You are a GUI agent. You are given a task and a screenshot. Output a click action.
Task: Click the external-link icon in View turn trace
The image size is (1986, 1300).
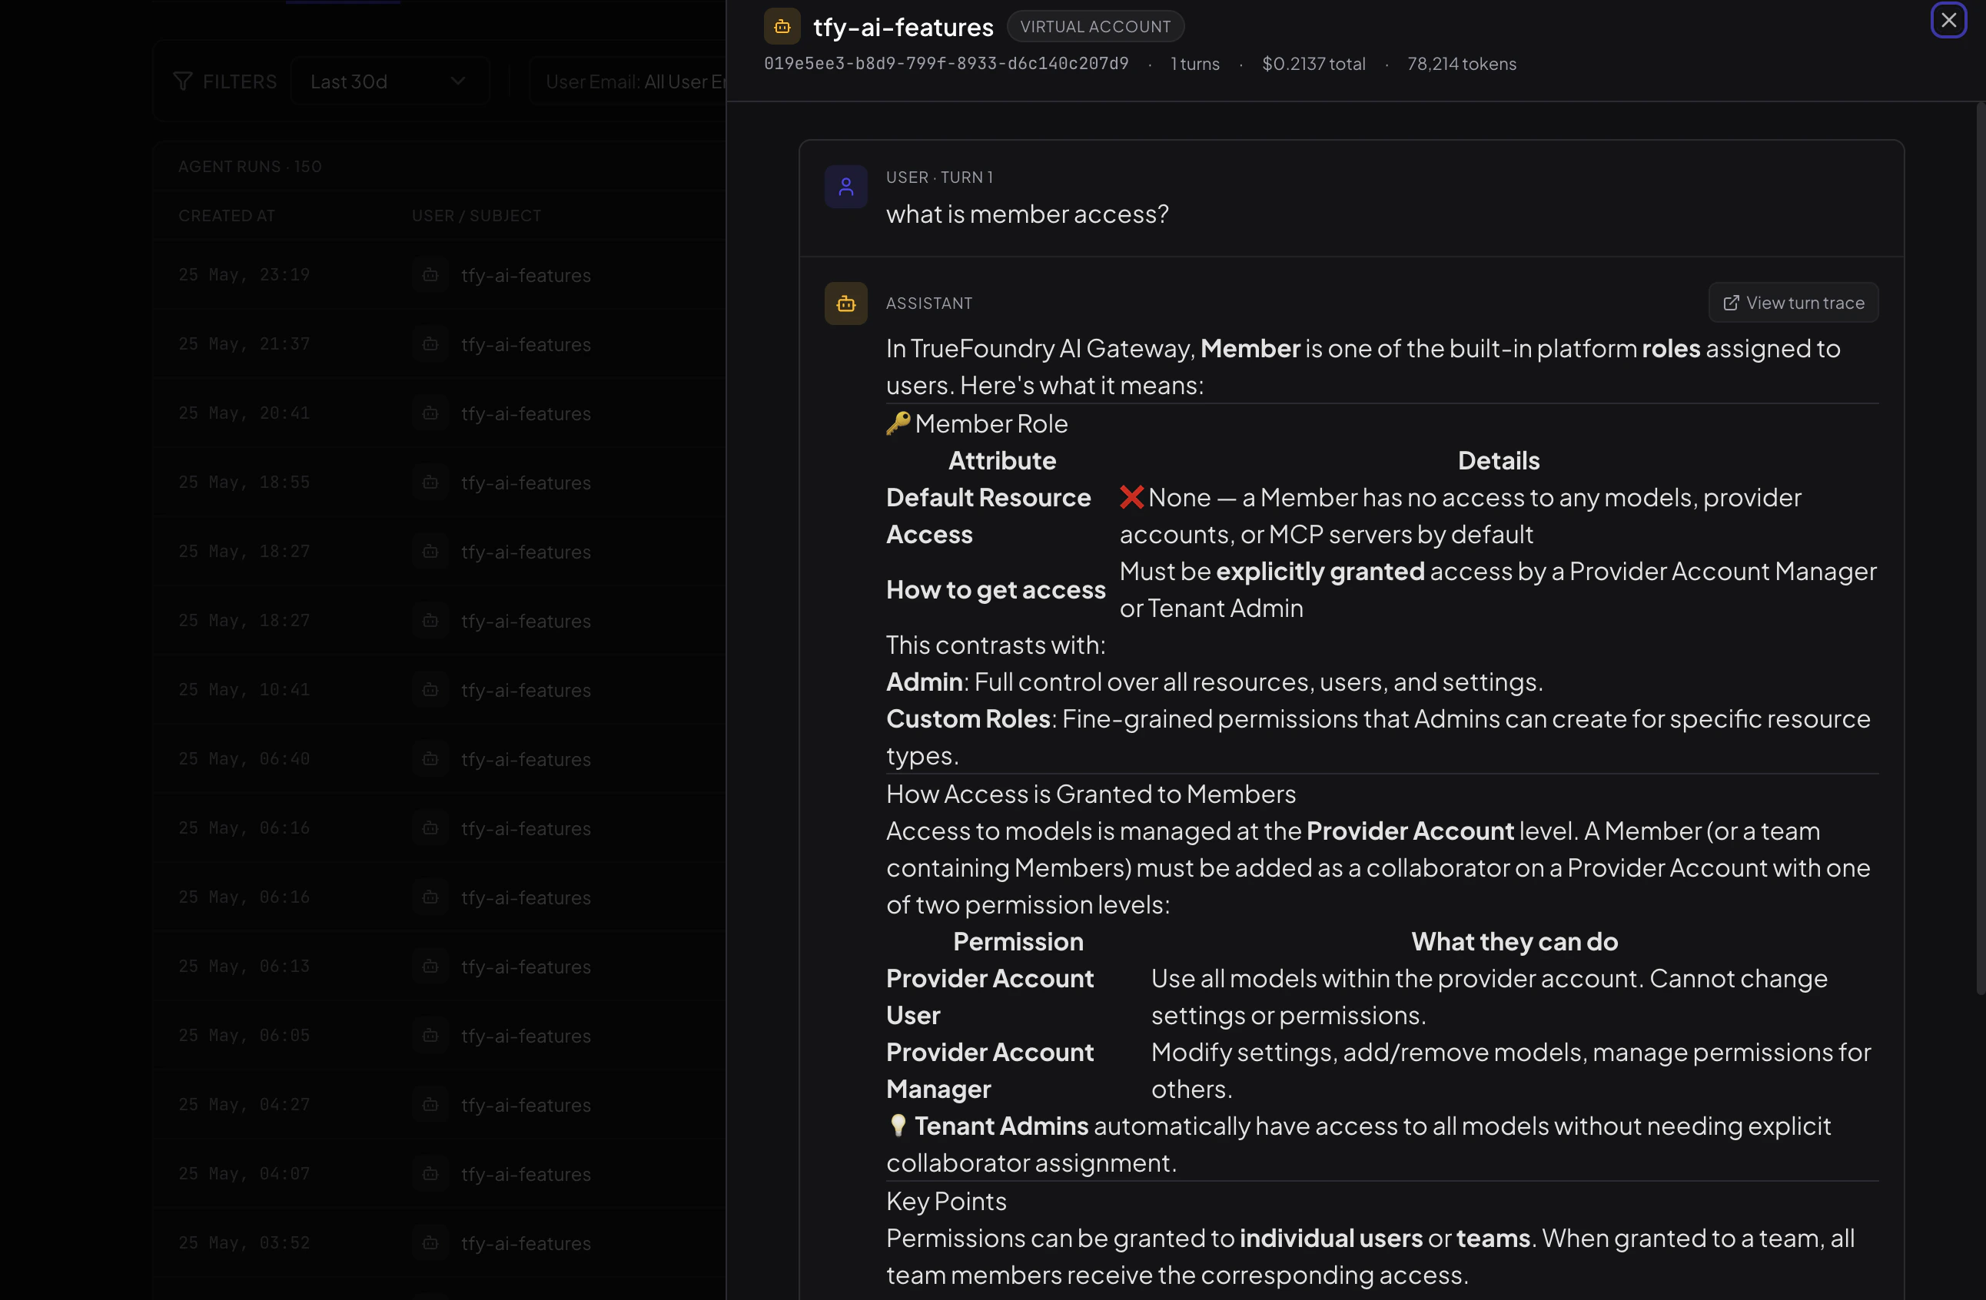(x=1731, y=303)
